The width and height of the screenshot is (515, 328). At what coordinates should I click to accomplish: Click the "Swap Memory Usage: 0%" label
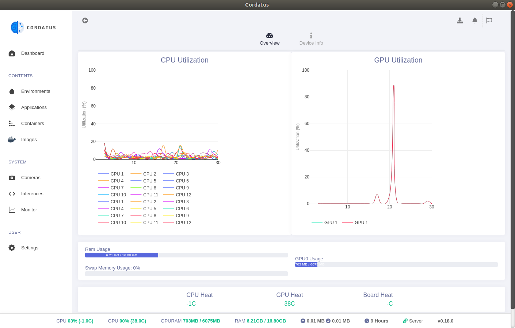click(x=112, y=268)
